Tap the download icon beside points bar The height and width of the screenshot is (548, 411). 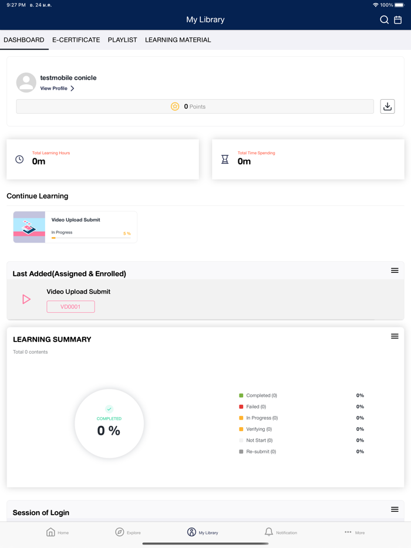[388, 106]
